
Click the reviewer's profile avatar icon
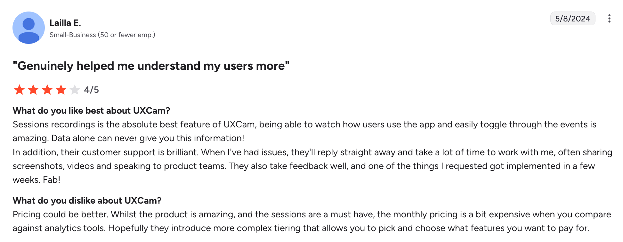28,28
